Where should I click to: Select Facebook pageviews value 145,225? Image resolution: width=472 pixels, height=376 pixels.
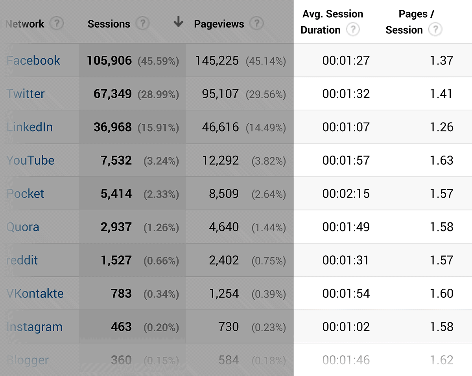pos(217,61)
